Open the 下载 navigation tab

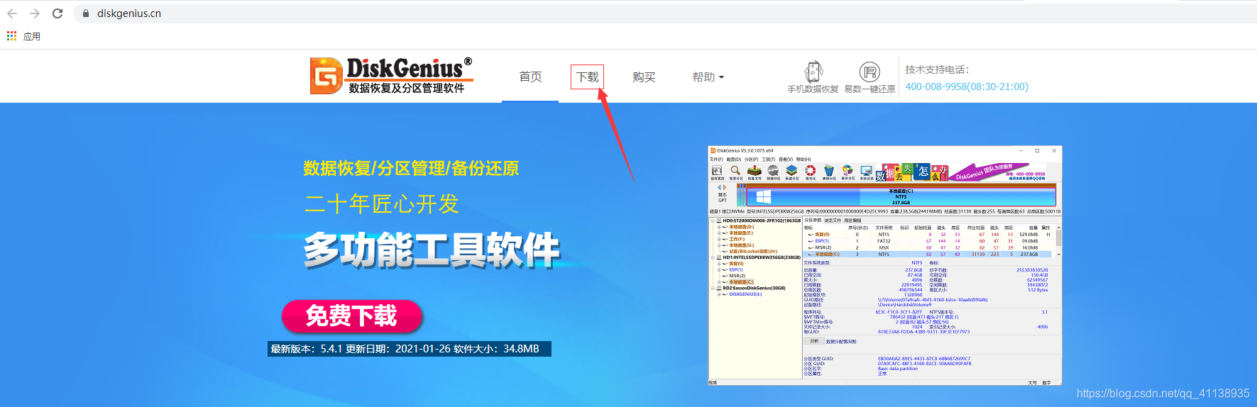click(588, 77)
